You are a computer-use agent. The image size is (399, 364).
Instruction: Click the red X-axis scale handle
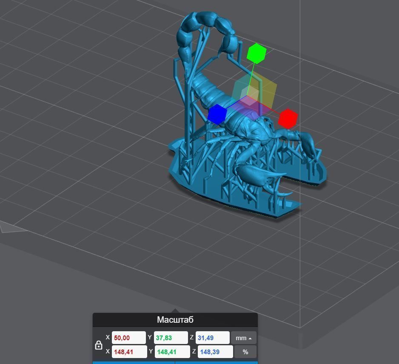288,118
